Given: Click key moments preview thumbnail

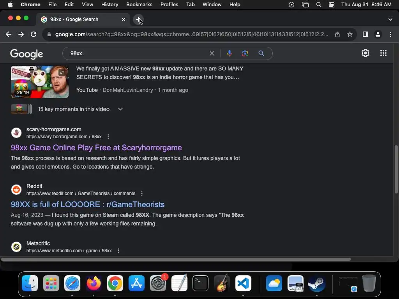Looking at the screenshot, I should [21, 109].
